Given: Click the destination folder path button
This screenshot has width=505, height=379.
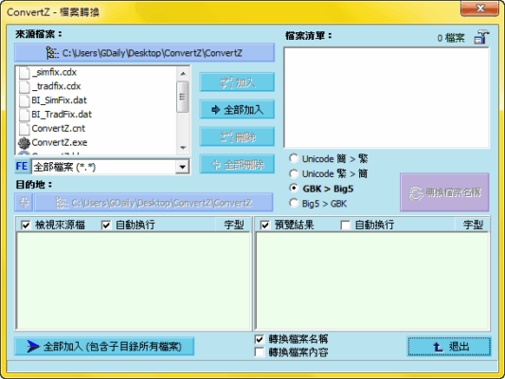Looking at the screenshot, I should pos(153,203).
